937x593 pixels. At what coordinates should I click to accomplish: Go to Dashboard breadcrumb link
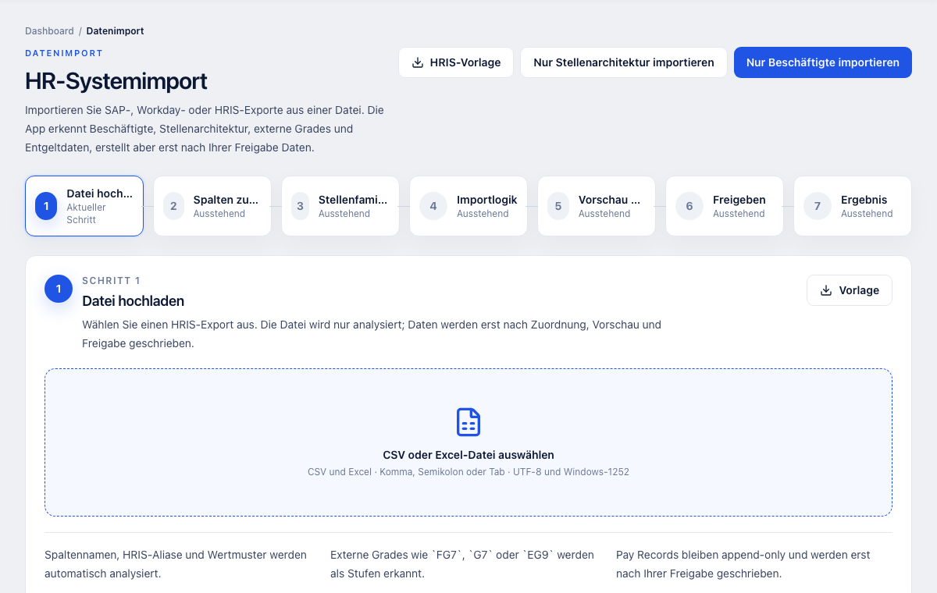click(x=49, y=31)
